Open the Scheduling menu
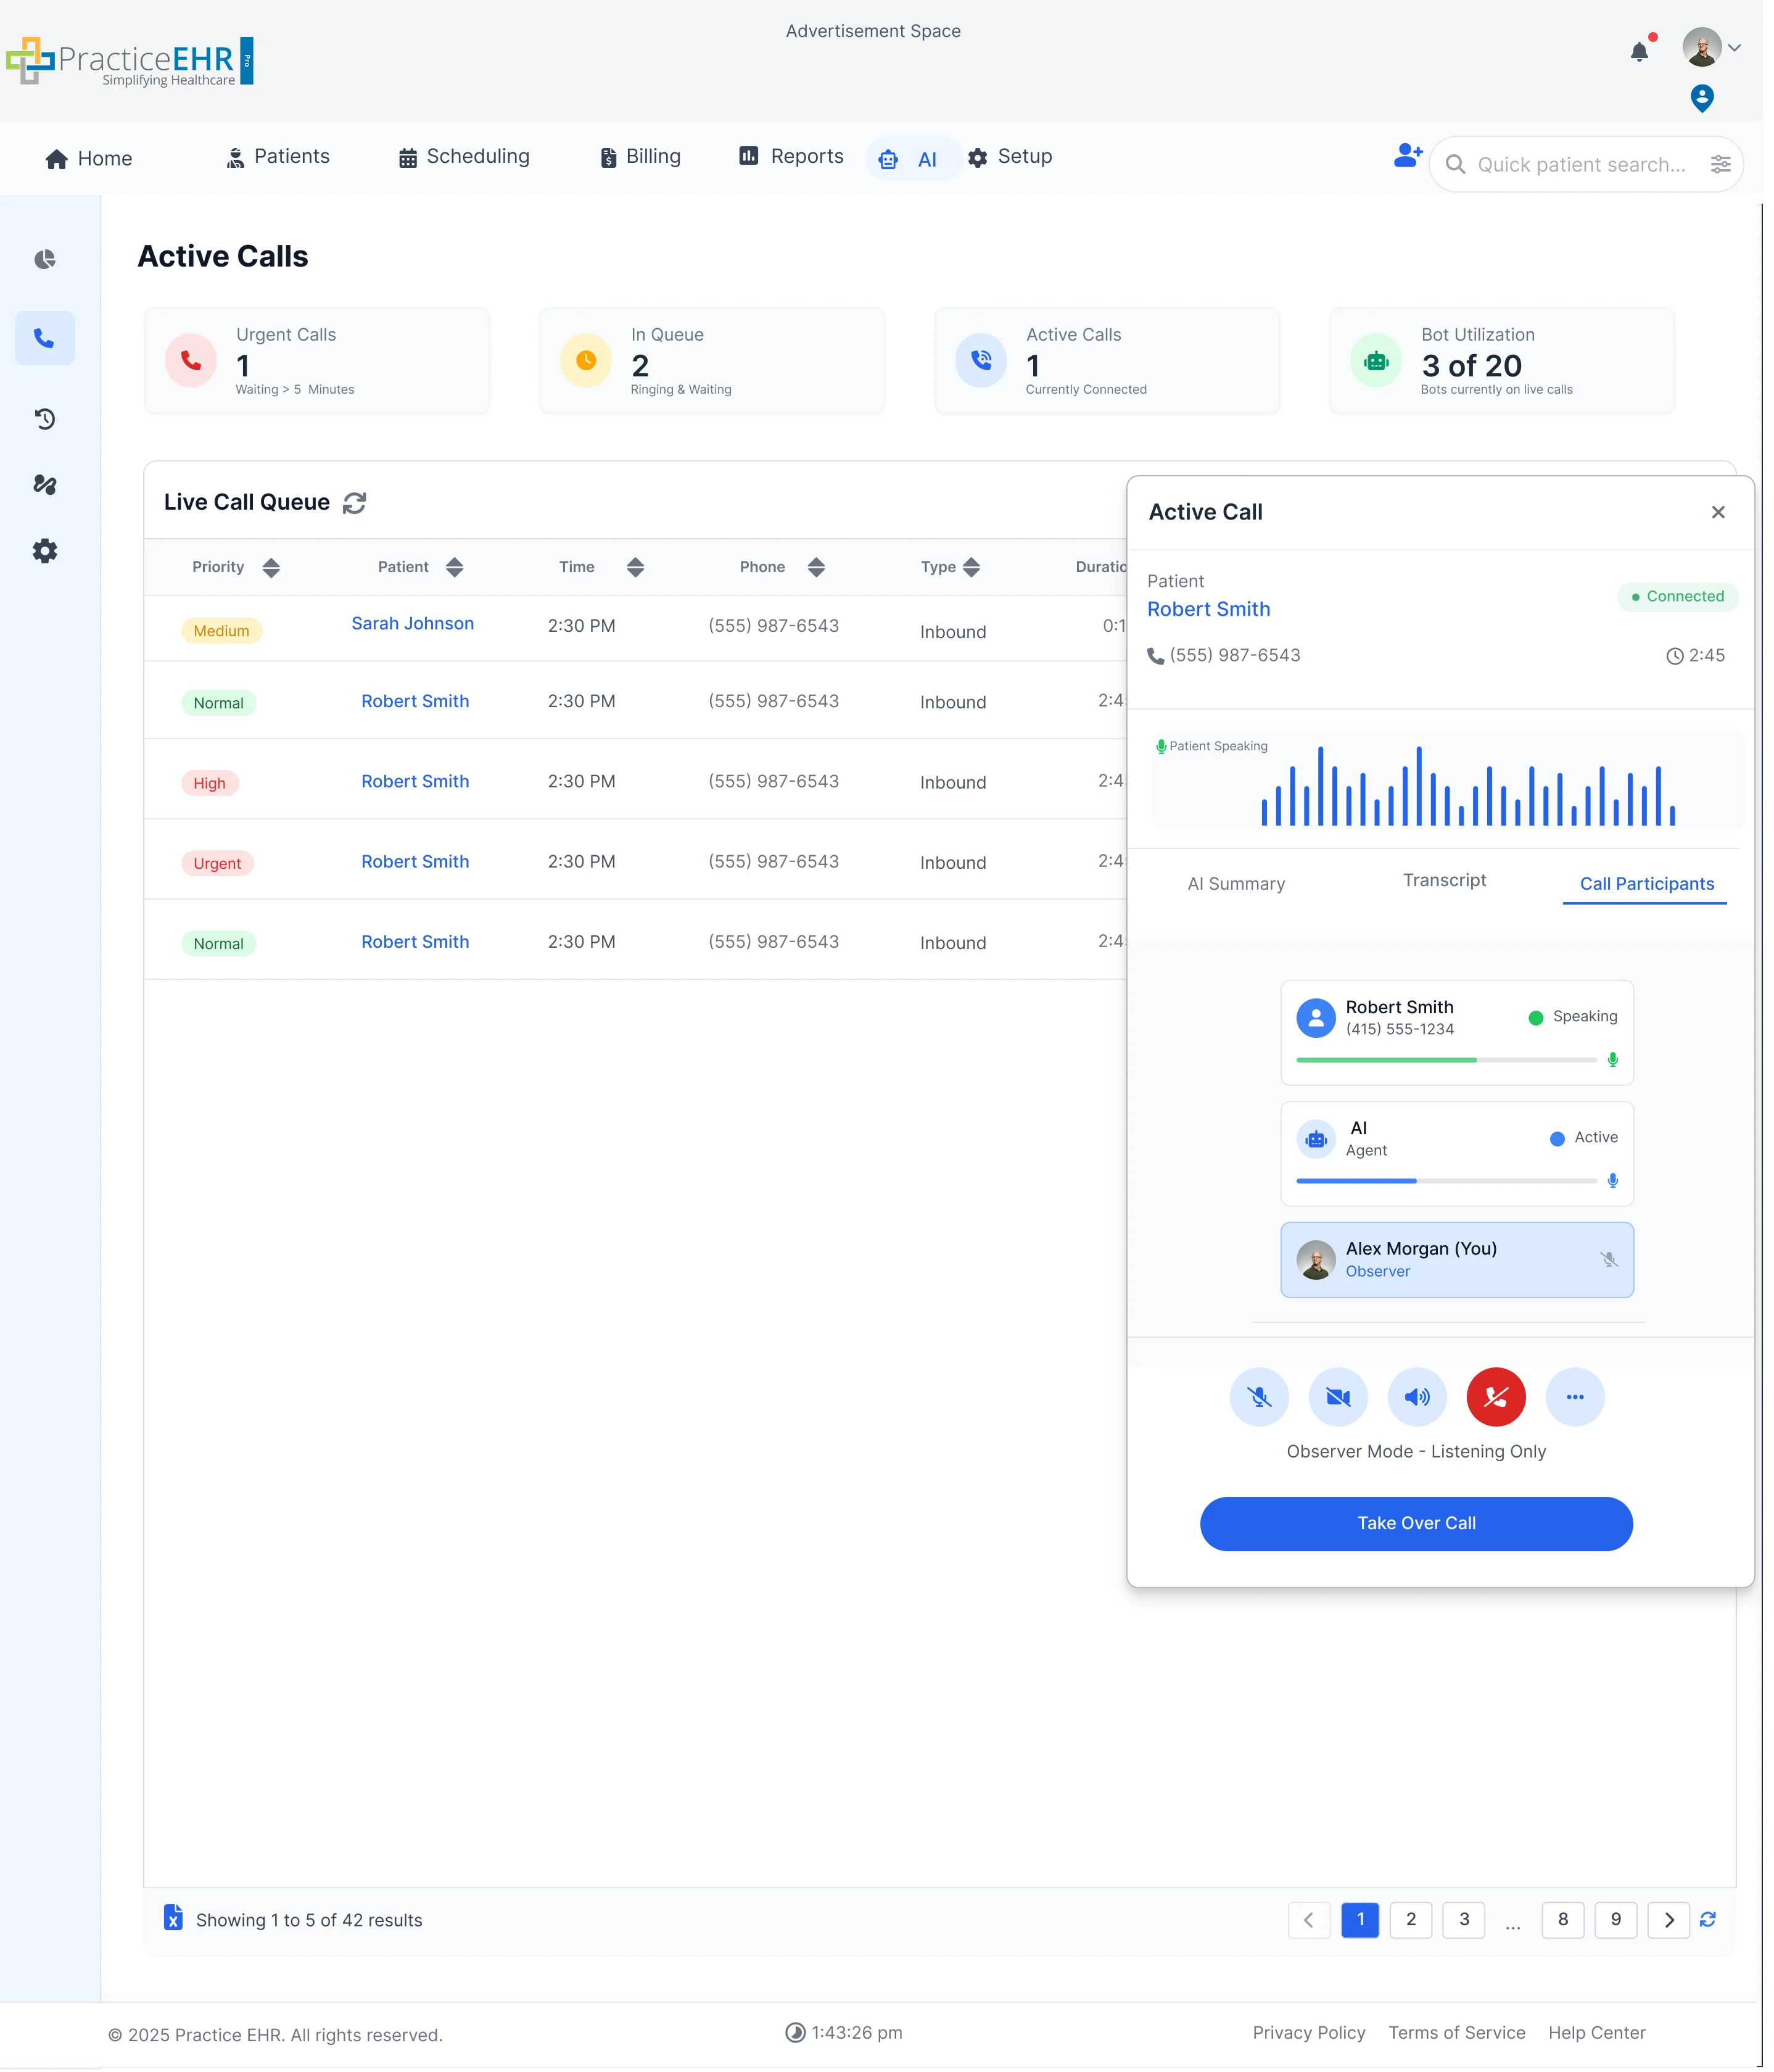Viewport: 1774px width, 2072px height. click(464, 157)
